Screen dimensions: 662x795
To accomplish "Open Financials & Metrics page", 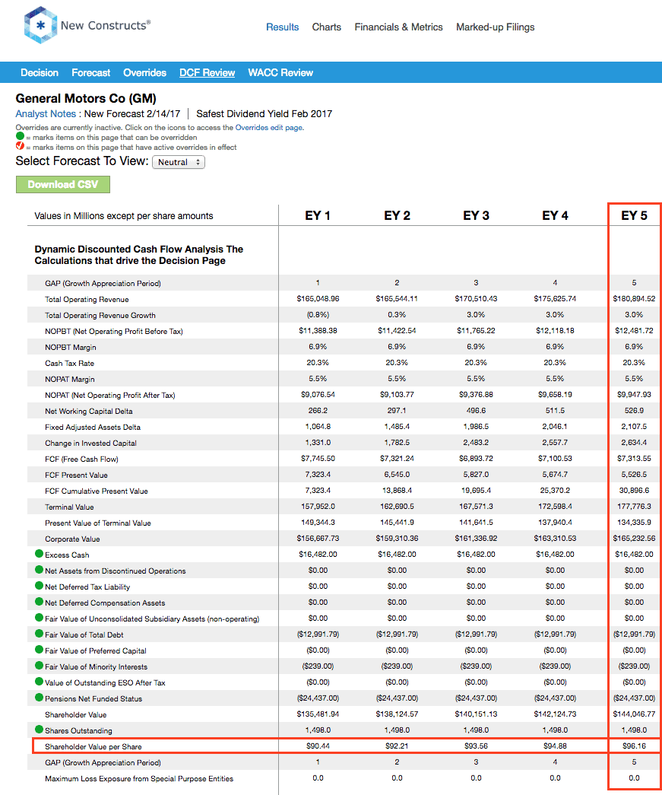I will 398,27.
